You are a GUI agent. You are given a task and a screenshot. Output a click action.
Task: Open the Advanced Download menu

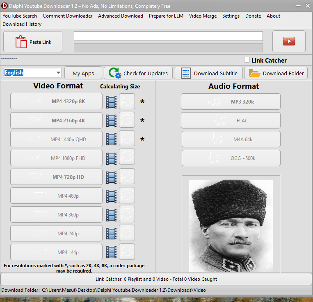pos(120,16)
